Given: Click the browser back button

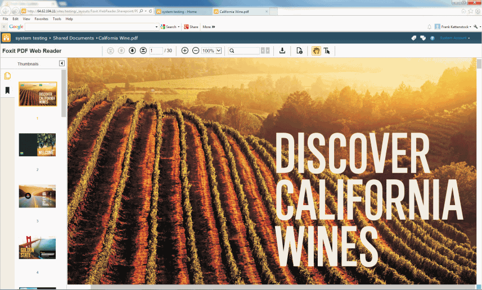Looking at the screenshot, I should (6, 11).
